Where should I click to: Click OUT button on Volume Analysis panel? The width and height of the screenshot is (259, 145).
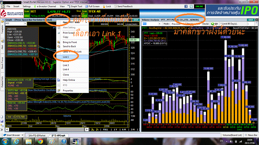251,20
